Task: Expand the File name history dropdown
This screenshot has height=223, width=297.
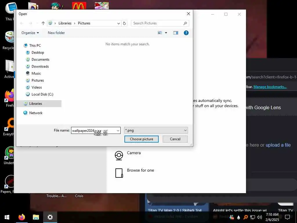Action: click(118, 130)
